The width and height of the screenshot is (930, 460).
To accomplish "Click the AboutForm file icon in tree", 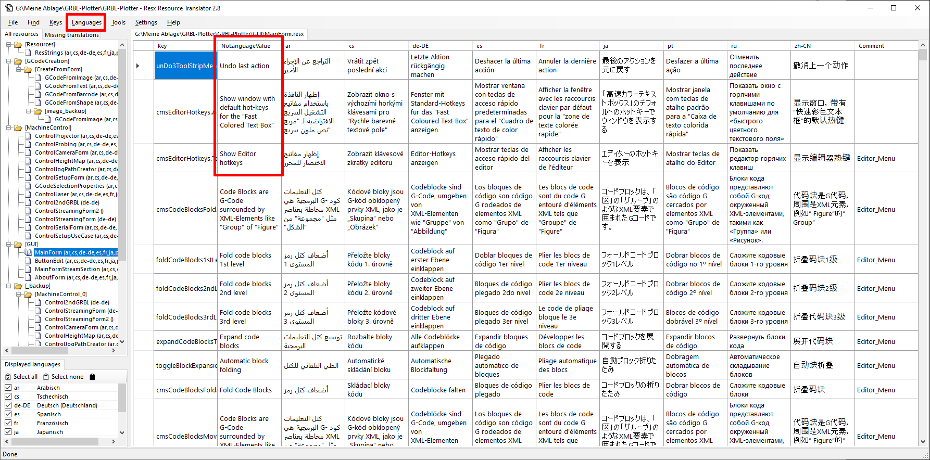I will 29,277.
